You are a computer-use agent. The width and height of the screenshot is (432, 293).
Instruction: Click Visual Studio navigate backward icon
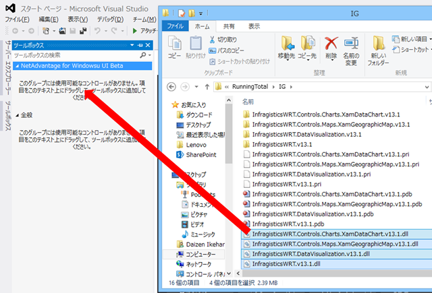click(x=15, y=31)
